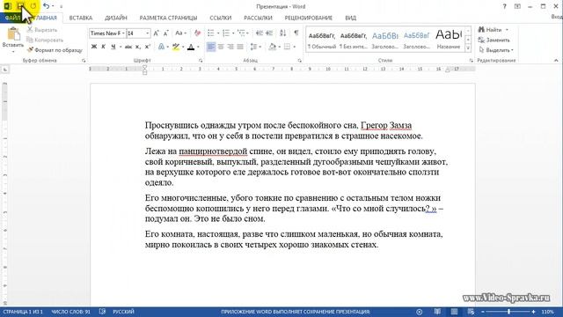Decrease font size with the small A icon
The image size is (563, 317).
click(166, 33)
